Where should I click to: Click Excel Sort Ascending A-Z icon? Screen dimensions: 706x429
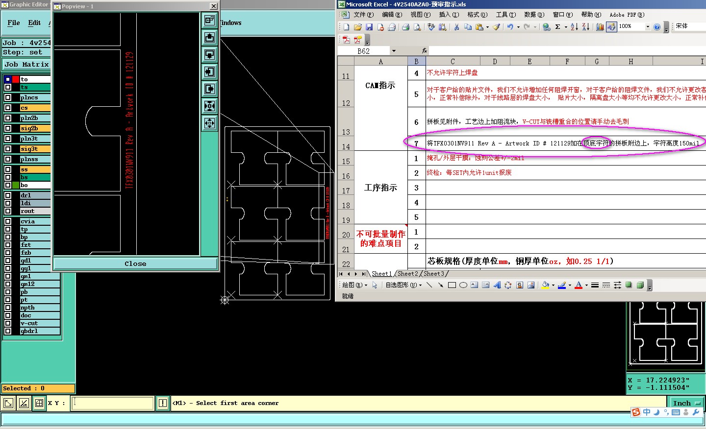(574, 27)
